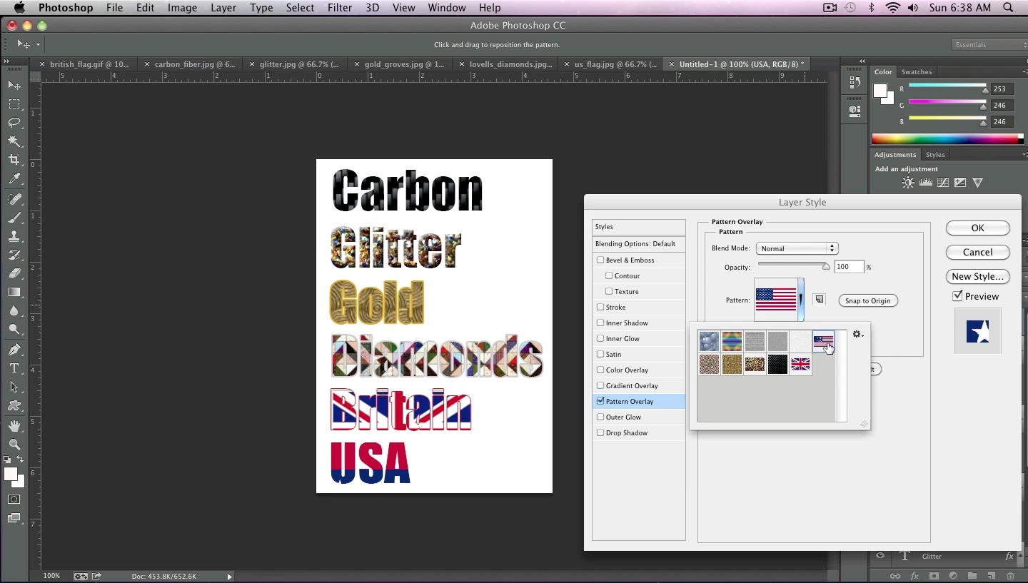Select the Gradient tool

[x=14, y=292]
